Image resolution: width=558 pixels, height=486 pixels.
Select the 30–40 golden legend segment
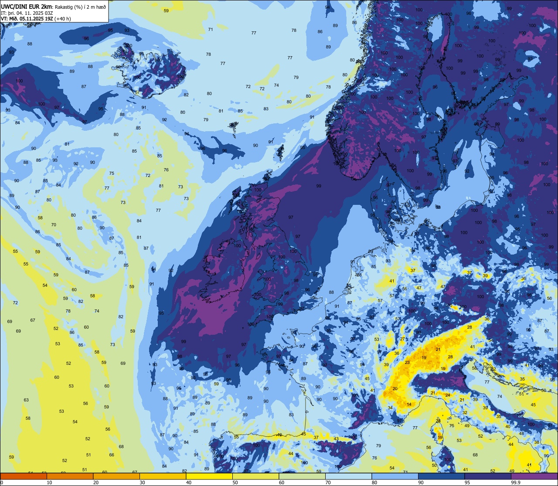click(x=163, y=476)
